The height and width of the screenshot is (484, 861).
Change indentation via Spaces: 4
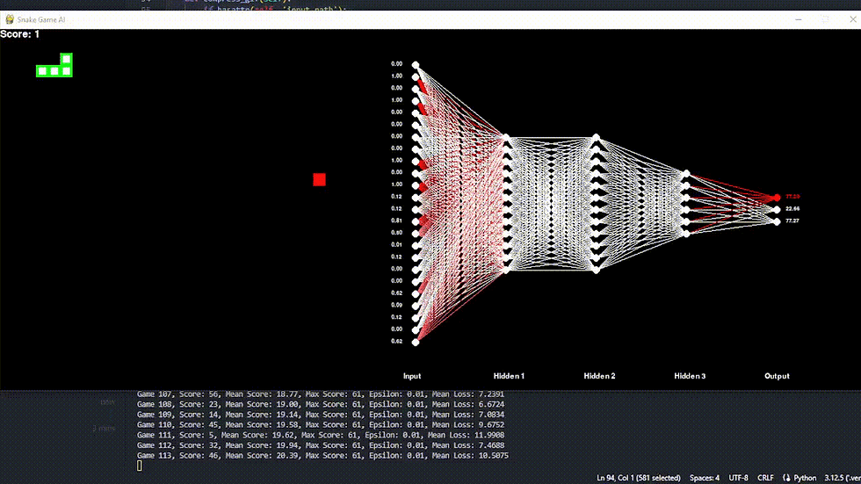coord(705,478)
